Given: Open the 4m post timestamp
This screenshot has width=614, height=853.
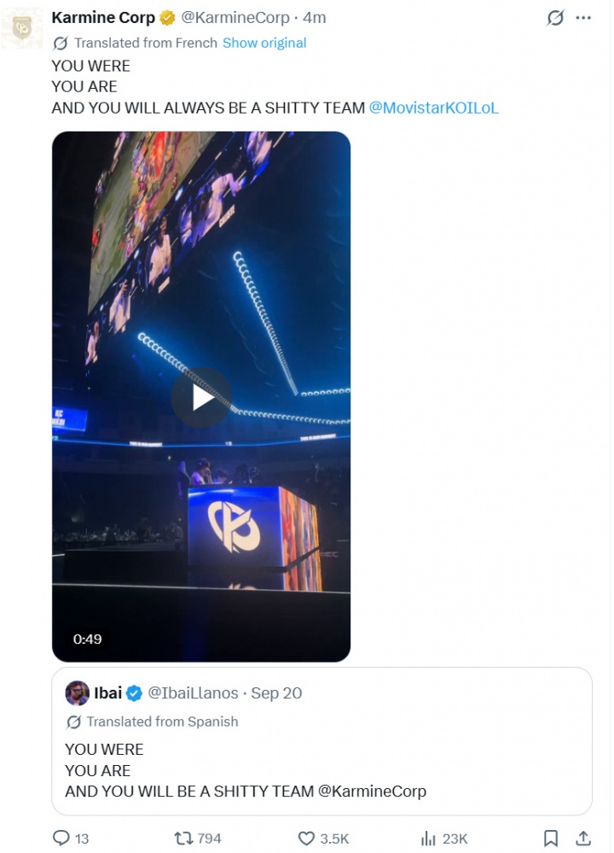Looking at the screenshot, I should (314, 18).
